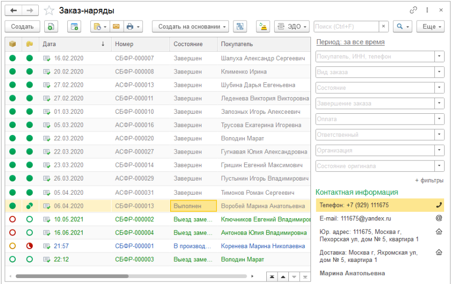Click the Период: за все время link
Viewport: 451px width, 284px height.
[350, 42]
